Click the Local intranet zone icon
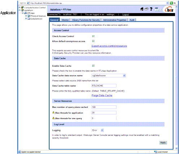 point(155,152)
